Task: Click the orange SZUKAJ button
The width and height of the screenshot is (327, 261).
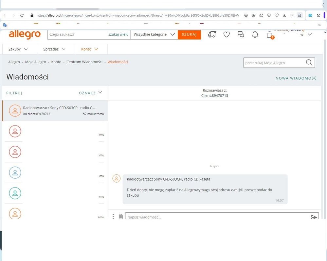Action: (x=190, y=35)
